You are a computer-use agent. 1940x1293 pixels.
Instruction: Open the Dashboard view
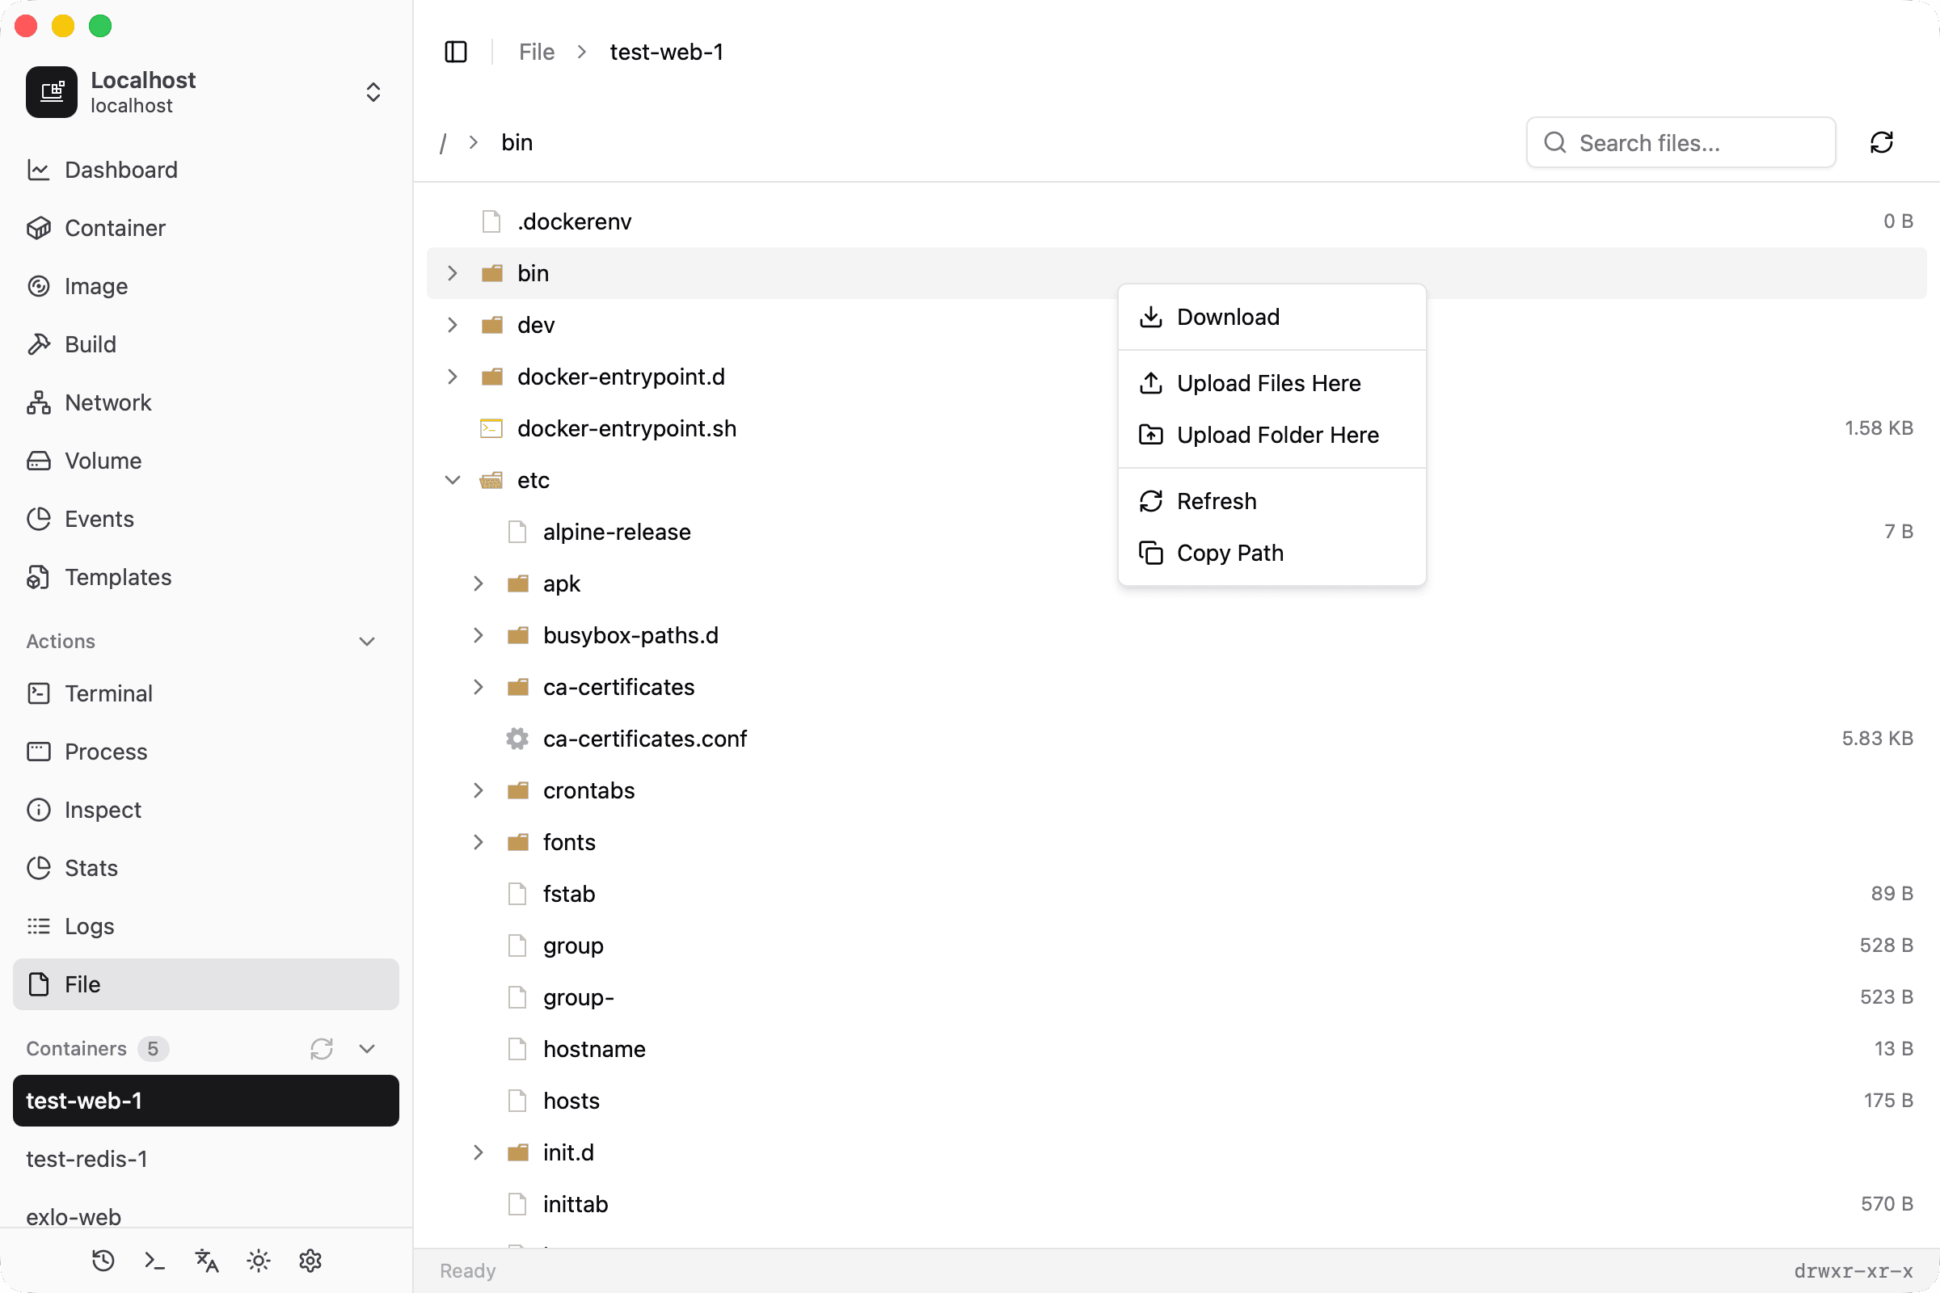point(120,170)
